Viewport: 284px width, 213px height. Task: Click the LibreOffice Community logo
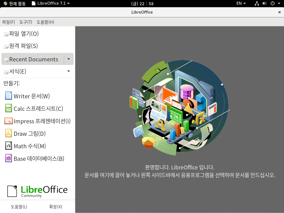tap(38, 191)
